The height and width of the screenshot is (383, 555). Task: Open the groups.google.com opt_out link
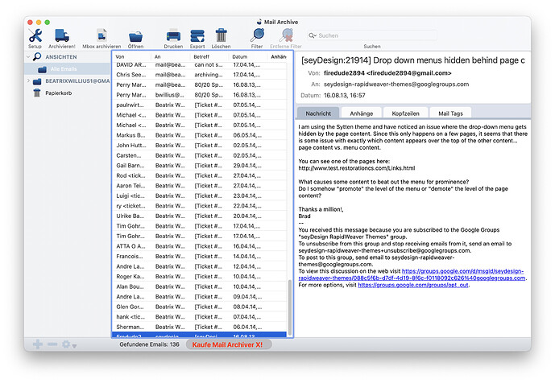(413, 285)
